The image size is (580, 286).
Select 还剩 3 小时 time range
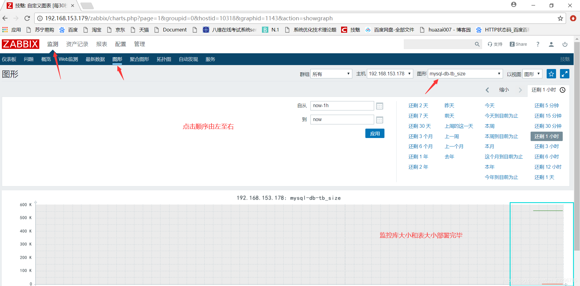point(547,146)
